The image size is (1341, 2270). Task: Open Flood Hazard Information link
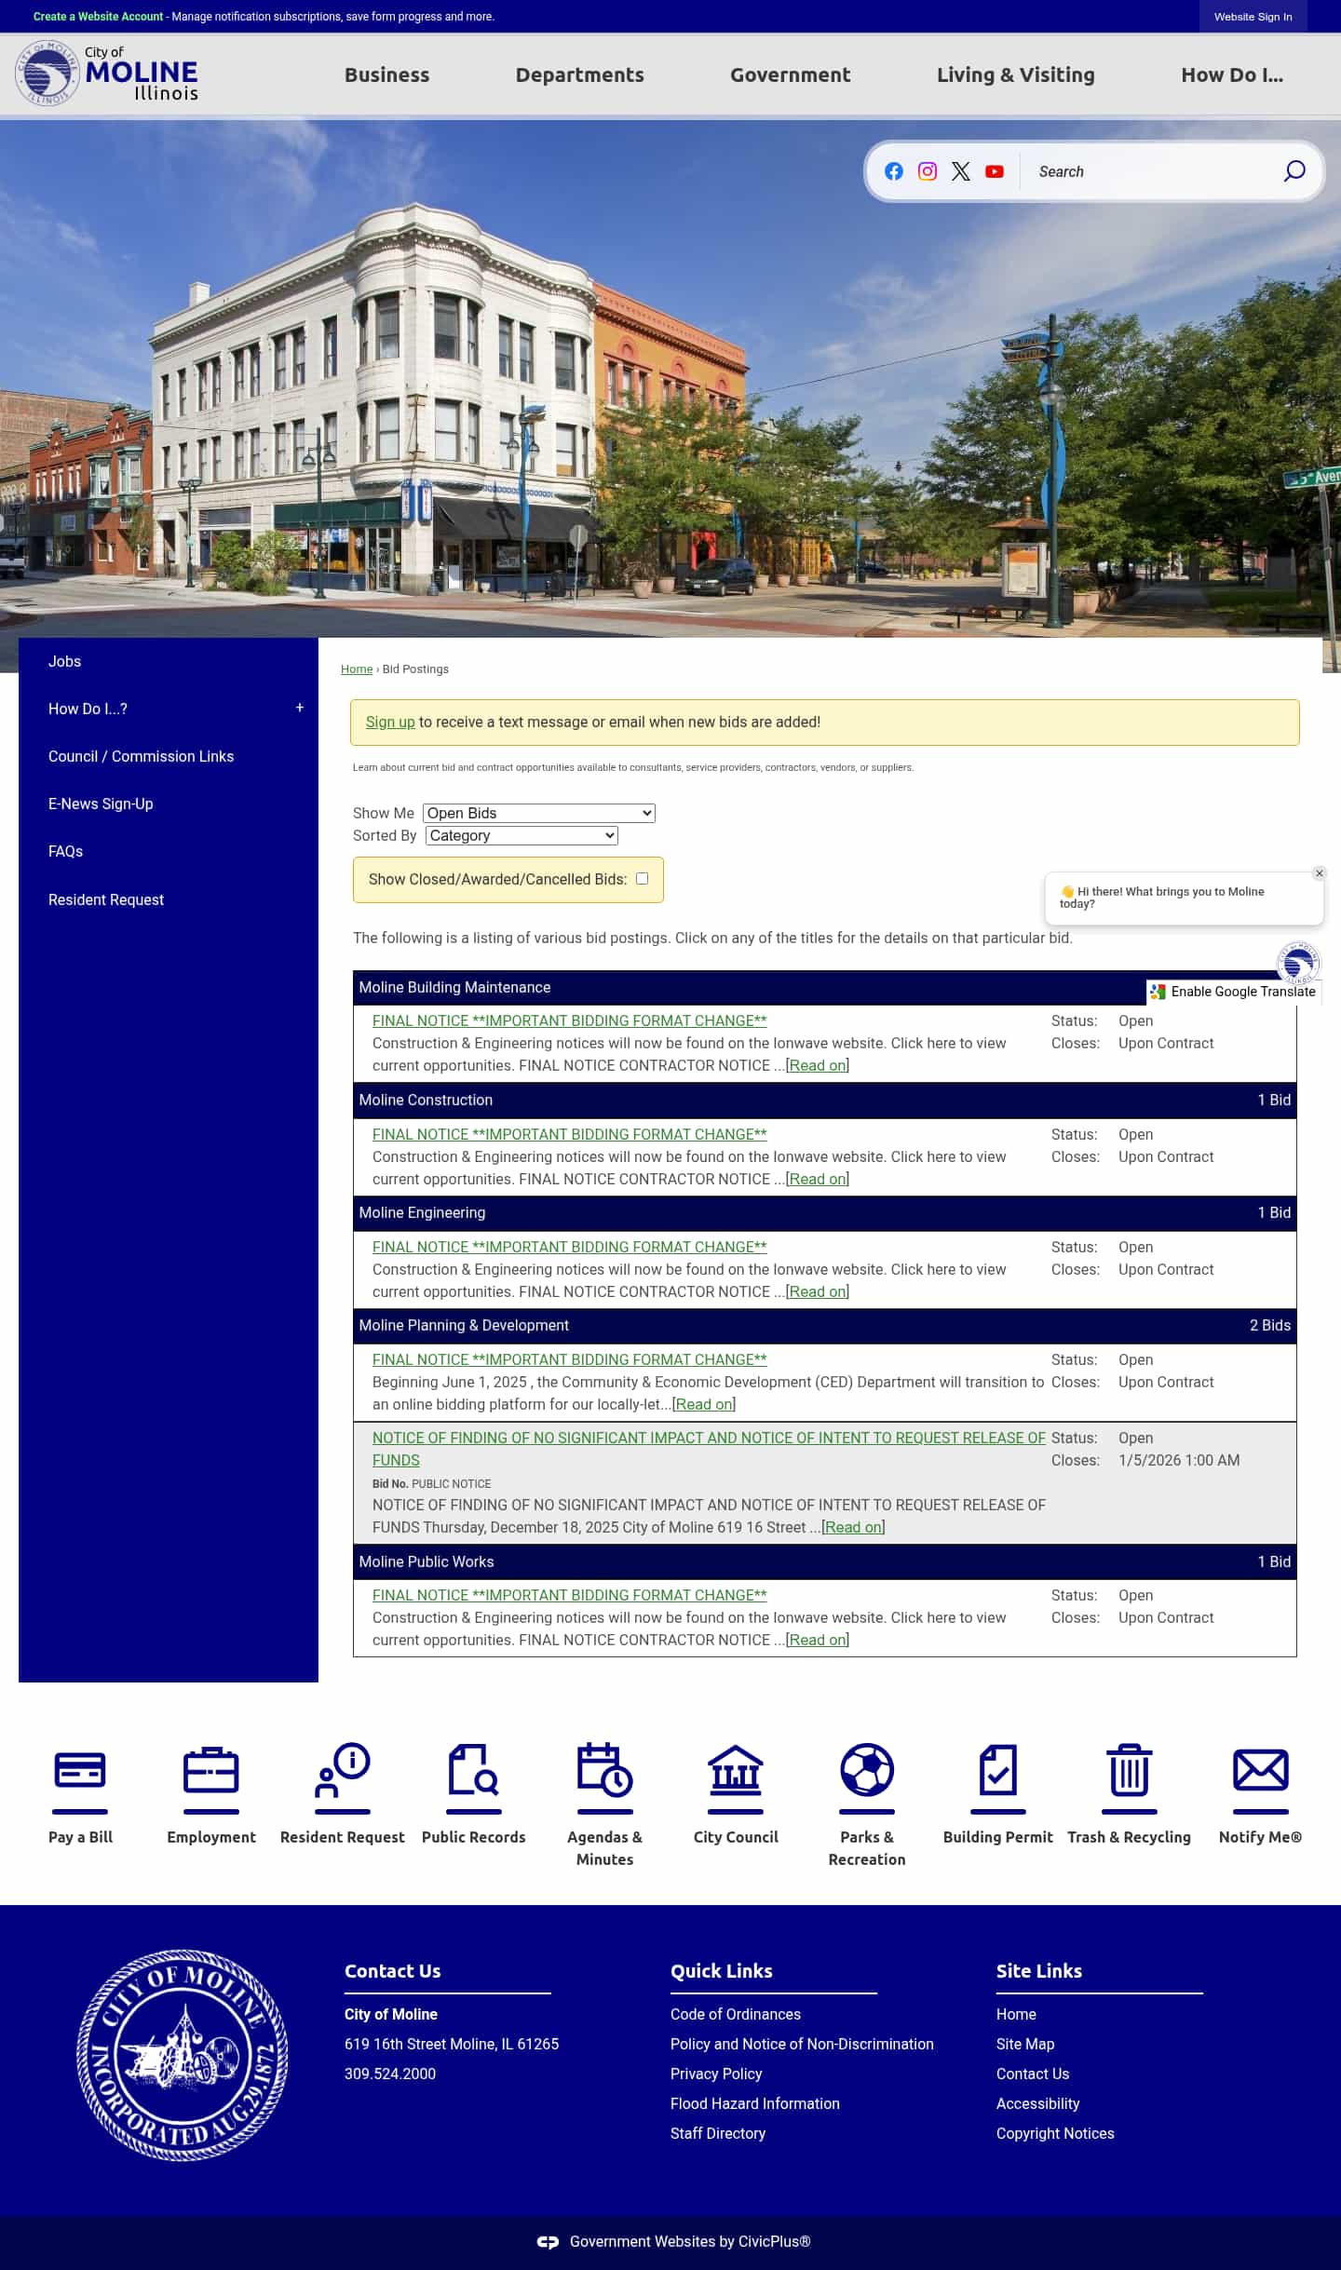[x=755, y=2103]
